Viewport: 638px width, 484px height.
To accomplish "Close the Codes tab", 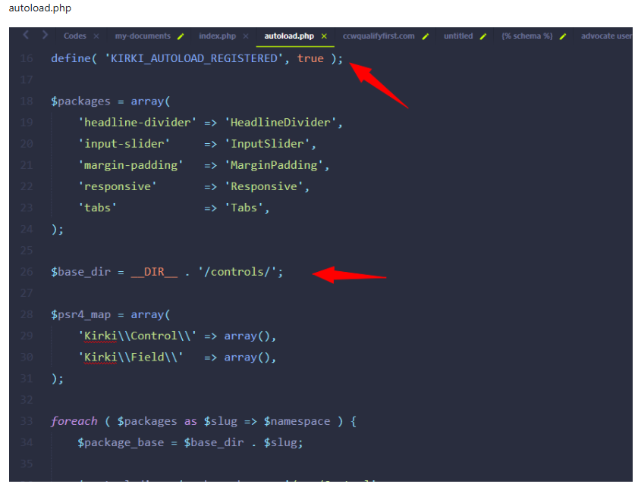I will tap(96, 36).
